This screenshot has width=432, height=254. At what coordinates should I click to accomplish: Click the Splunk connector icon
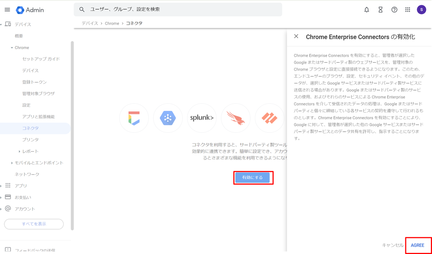(x=202, y=118)
